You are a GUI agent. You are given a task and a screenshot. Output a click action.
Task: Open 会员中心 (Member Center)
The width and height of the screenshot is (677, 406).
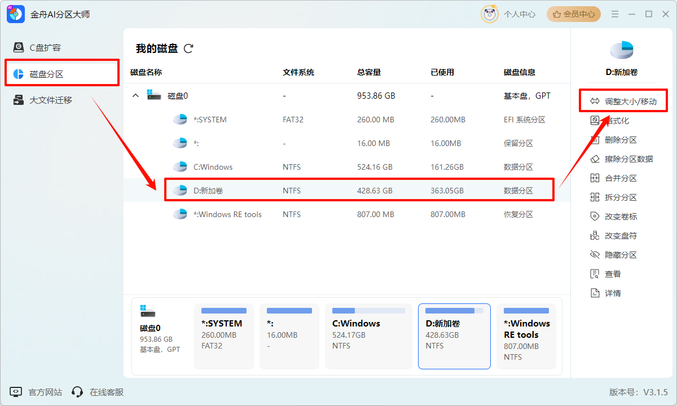(x=574, y=14)
